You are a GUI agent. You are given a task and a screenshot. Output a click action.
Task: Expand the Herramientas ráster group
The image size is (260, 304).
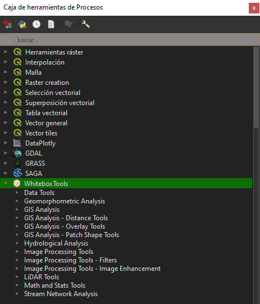[6, 52]
